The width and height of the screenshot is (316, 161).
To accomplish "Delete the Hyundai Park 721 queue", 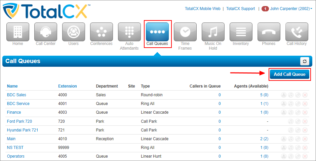I will point(305,130).
